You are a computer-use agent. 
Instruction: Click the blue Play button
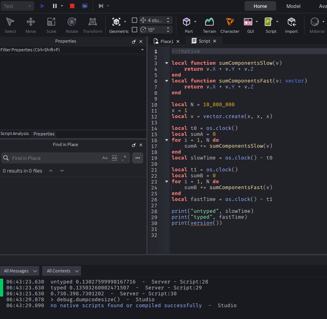pyautogui.click(x=42, y=6)
